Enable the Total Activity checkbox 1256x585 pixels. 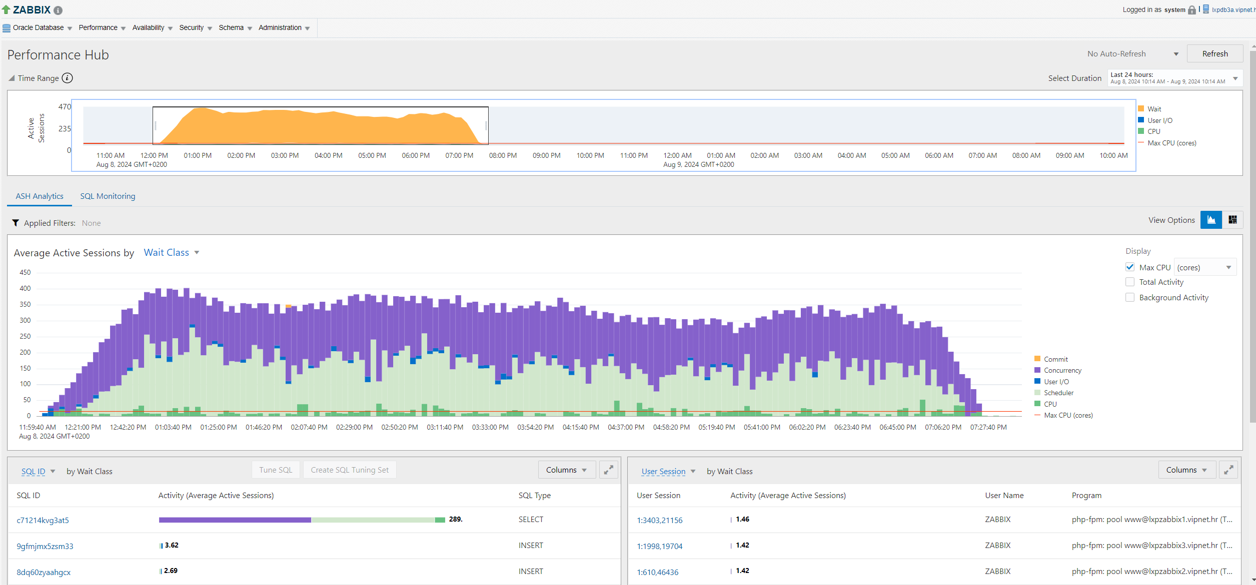1130,282
